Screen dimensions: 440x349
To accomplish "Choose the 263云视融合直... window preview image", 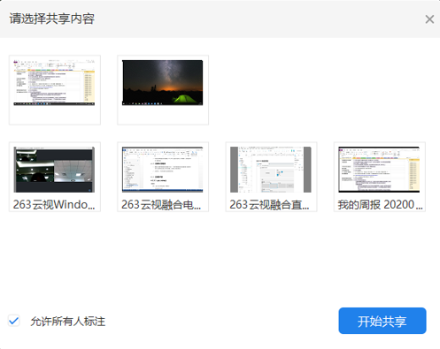I will tap(271, 170).
